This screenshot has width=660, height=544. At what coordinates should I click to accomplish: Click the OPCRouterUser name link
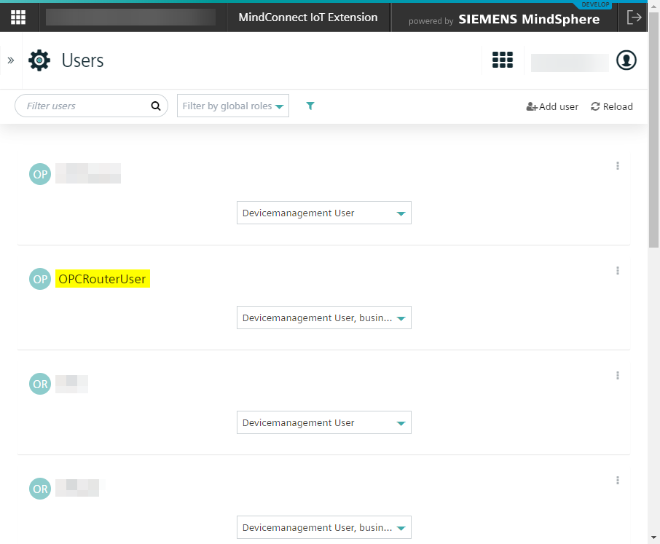(x=102, y=279)
